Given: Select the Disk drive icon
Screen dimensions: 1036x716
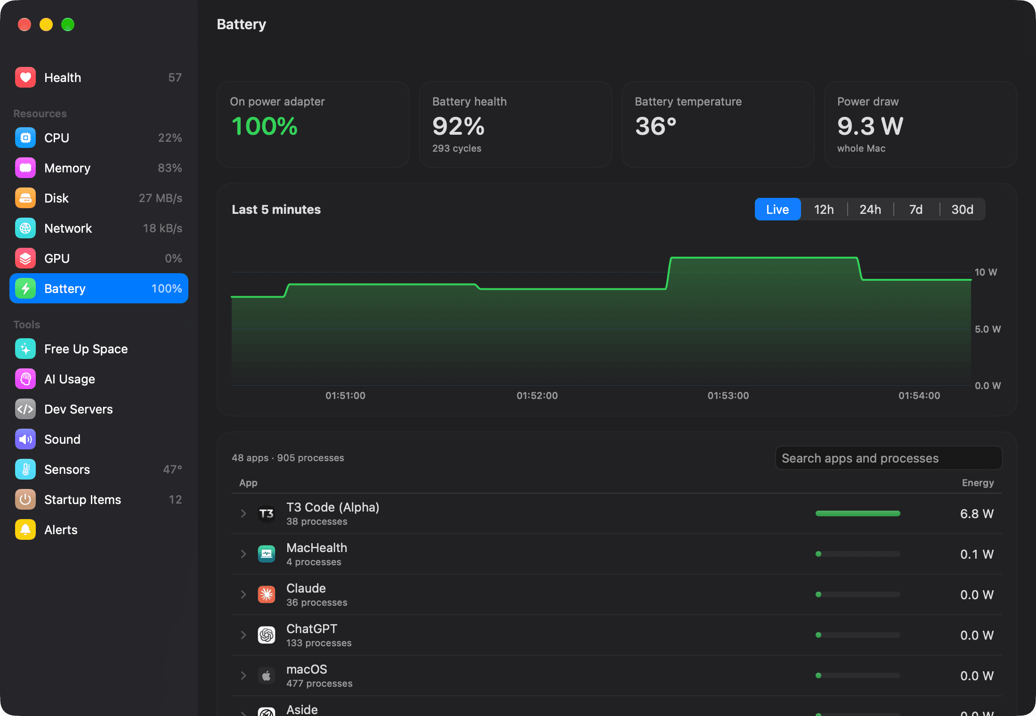Looking at the screenshot, I should (x=25, y=198).
